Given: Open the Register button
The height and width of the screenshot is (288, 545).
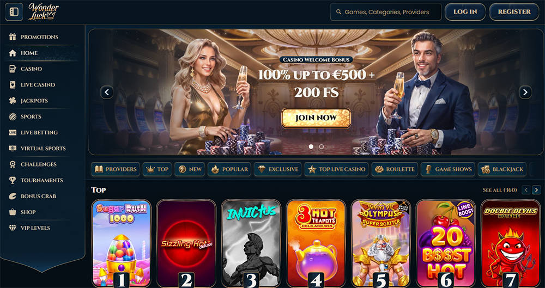Looking at the screenshot, I should [x=514, y=12].
